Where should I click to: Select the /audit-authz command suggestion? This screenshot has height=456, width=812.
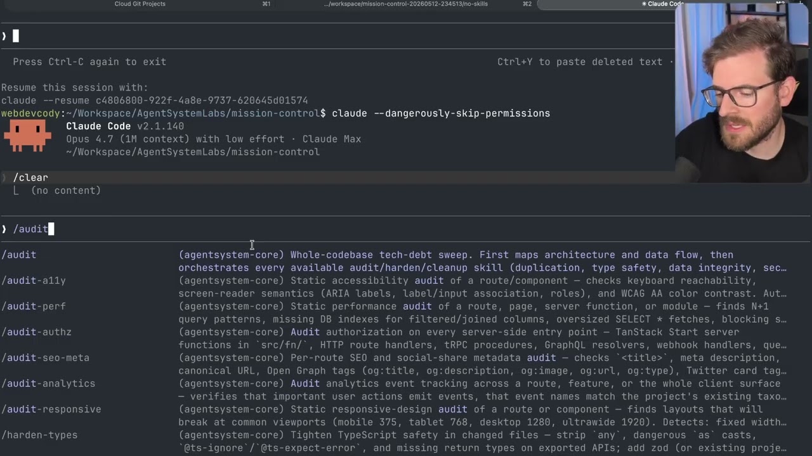tap(36, 332)
